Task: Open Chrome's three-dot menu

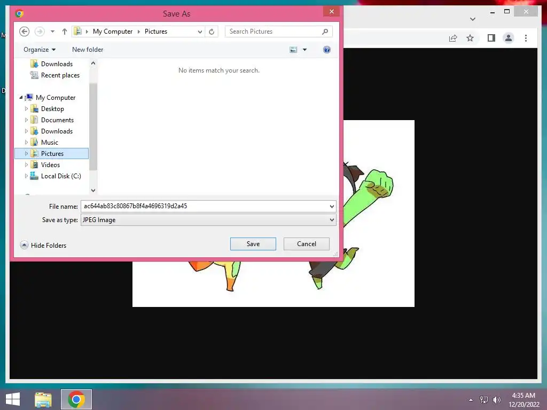Action: [x=526, y=38]
